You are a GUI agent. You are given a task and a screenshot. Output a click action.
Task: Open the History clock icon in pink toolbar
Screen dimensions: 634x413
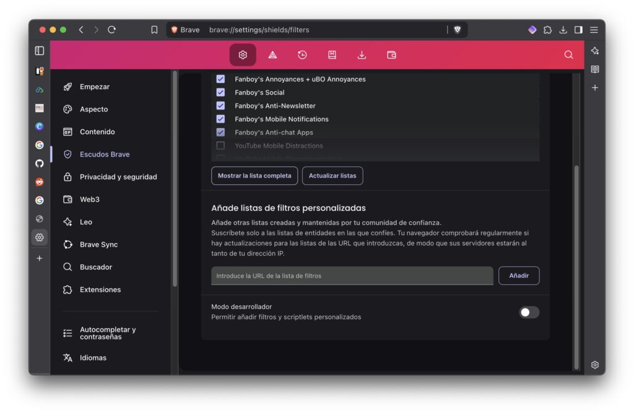click(302, 55)
